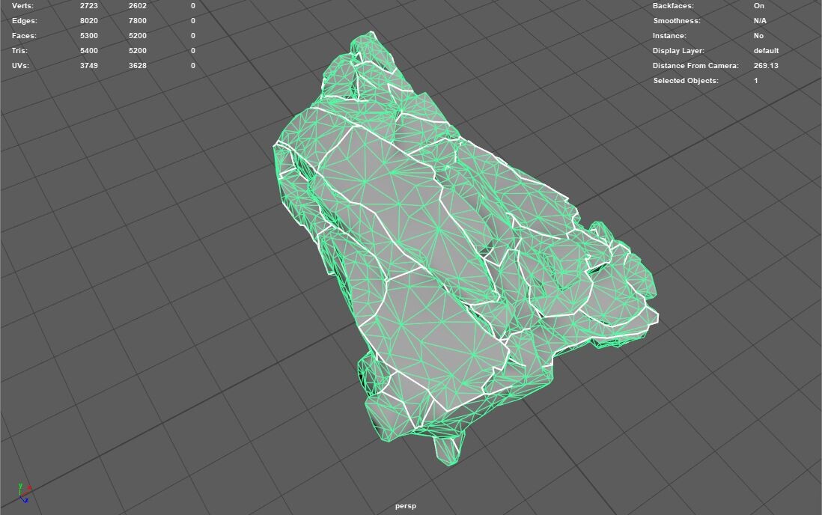Click the Smoothness value "N/A"

point(760,21)
